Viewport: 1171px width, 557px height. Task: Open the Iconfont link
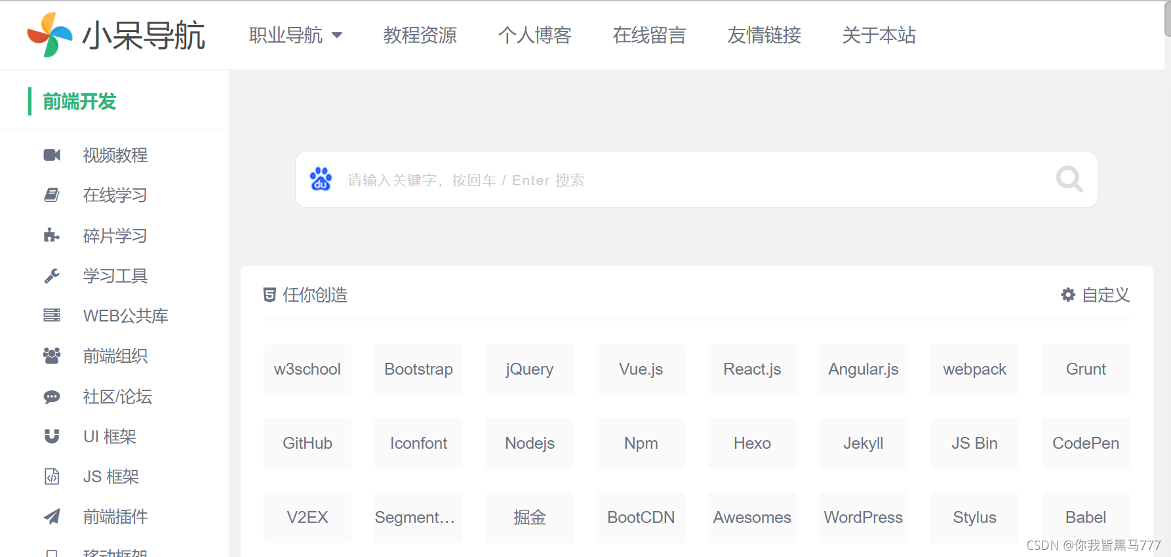418,443
